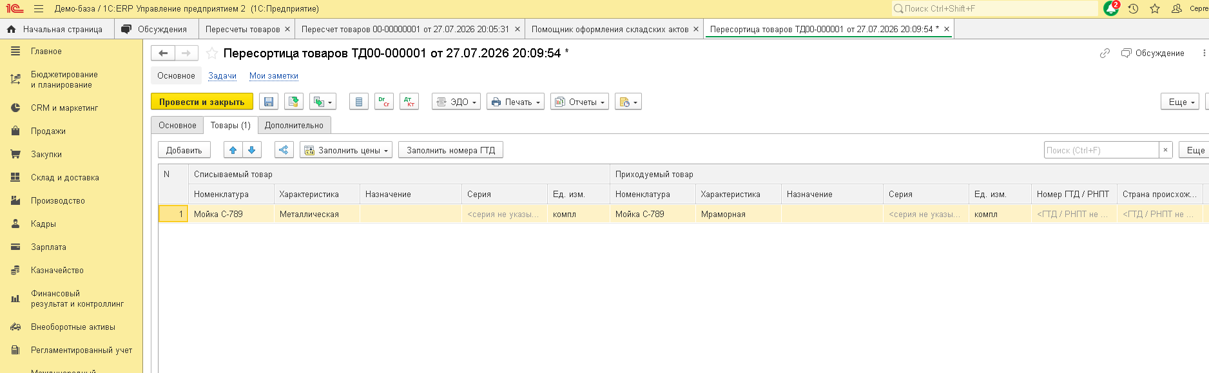The height and width of the screenshot is (373, 1209).
Task: Copy the document link with the chain icon
Action: tap(1105, 53)
